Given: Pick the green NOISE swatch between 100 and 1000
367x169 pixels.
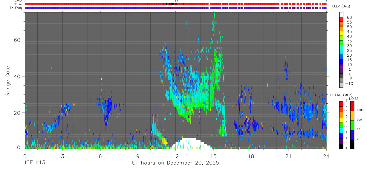Looking at the screenshot, I should [352, 125].
